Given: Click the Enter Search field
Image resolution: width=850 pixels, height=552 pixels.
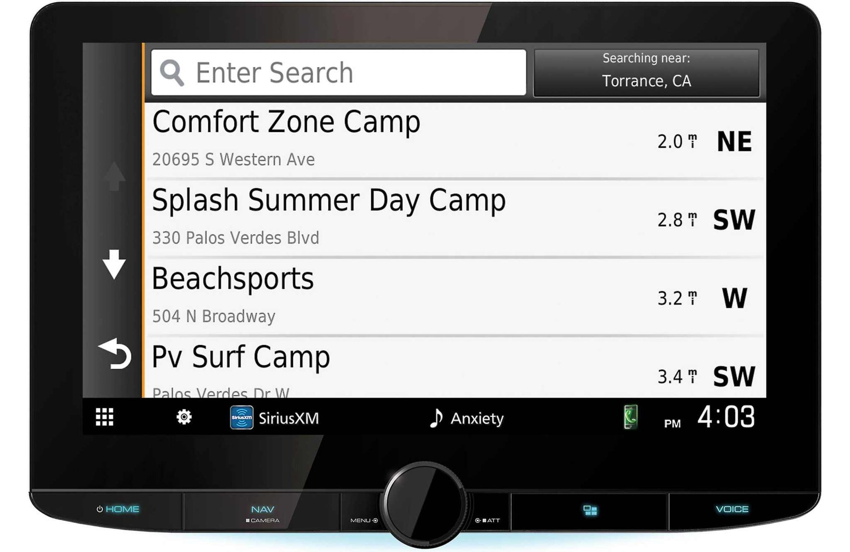Looking at the screenshot, I should click(x=339, y=72).
